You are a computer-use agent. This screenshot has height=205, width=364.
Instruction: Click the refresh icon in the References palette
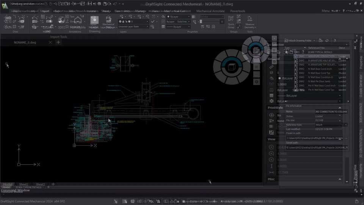[x=327, y=41]
